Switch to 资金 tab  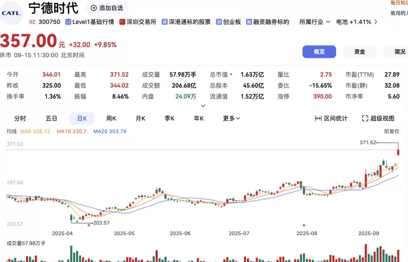(359, 52)
